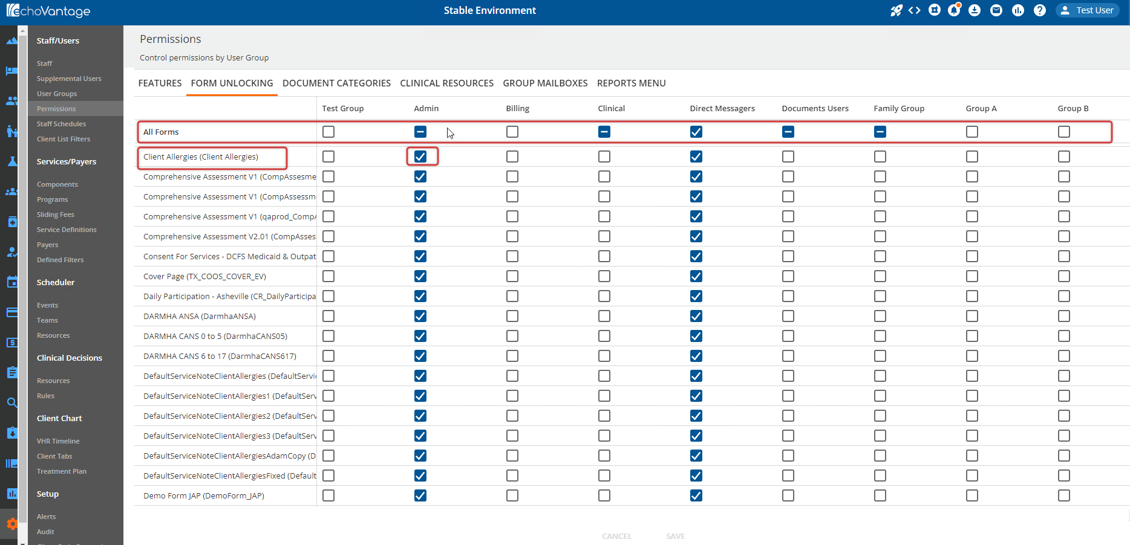Open User Groups in the sidebar
This screenshot has height=545, width=1130.
(x=57, y=94)
